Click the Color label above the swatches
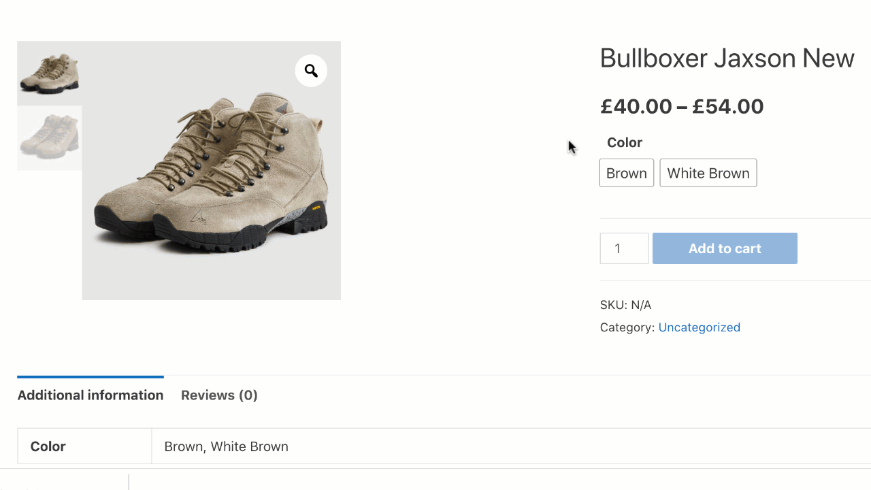871x490 pixels. 625,142
